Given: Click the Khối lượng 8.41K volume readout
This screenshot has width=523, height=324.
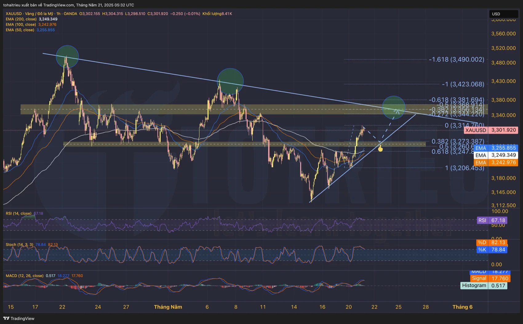Looking at the screenshot, I should click(x=217, y=14).
